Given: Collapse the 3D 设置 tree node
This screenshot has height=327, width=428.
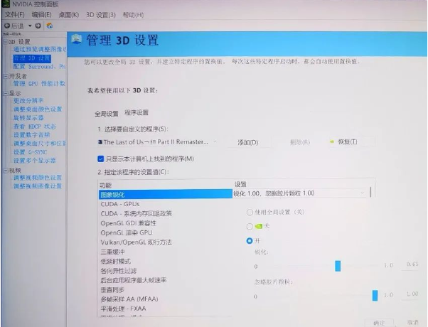Looking at the screenshot, I should pyautogui.click(x=6, y=42).
